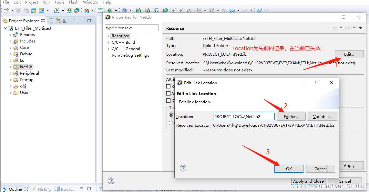Collapse the ETH_Filter_Multicast project node
369x192 pixels.
coord(5,28)
